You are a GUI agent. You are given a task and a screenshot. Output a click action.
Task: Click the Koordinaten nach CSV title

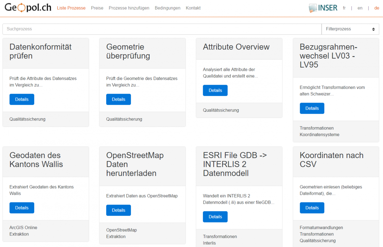click(x=332, y=160)
